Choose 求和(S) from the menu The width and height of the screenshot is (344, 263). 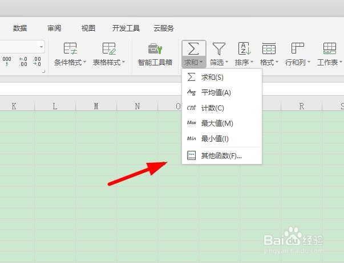222,77
